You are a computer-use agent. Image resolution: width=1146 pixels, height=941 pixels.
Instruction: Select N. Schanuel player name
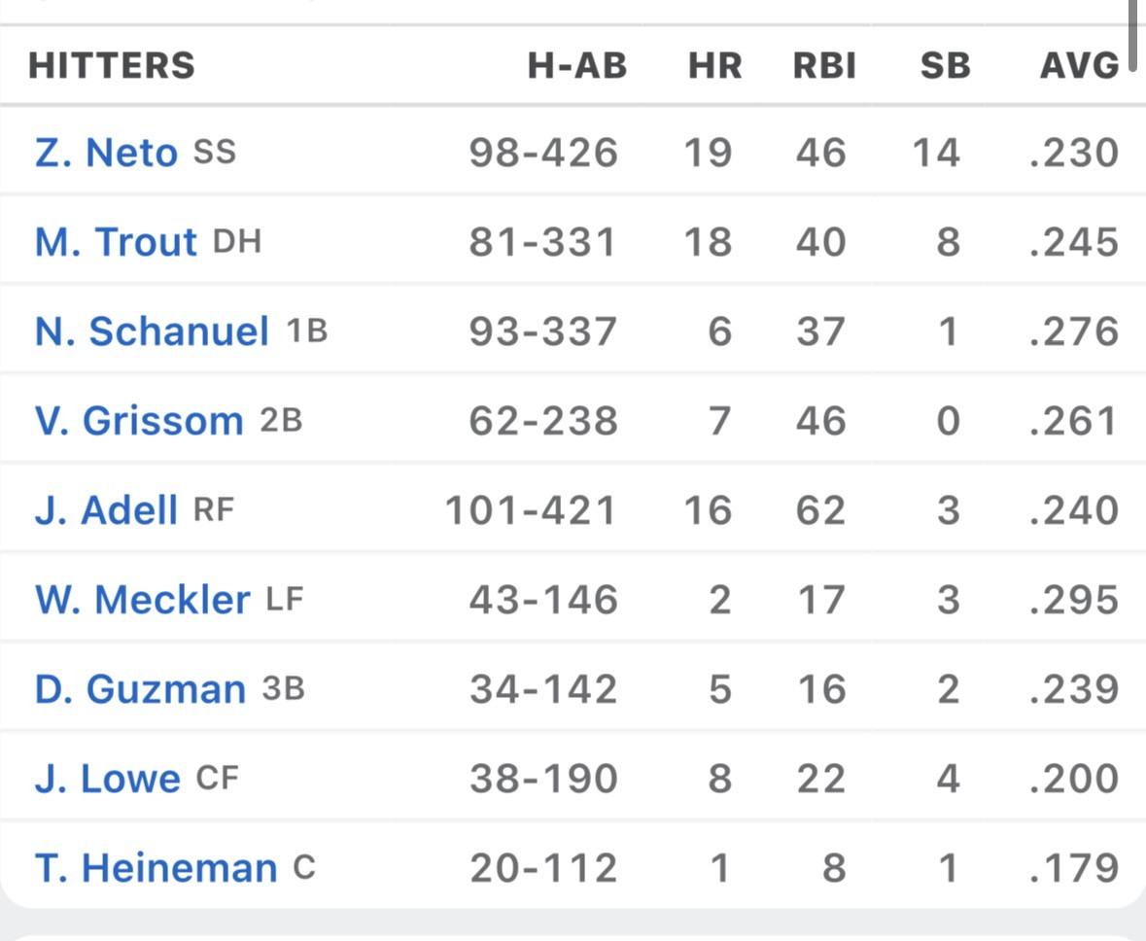coord(152,331)
